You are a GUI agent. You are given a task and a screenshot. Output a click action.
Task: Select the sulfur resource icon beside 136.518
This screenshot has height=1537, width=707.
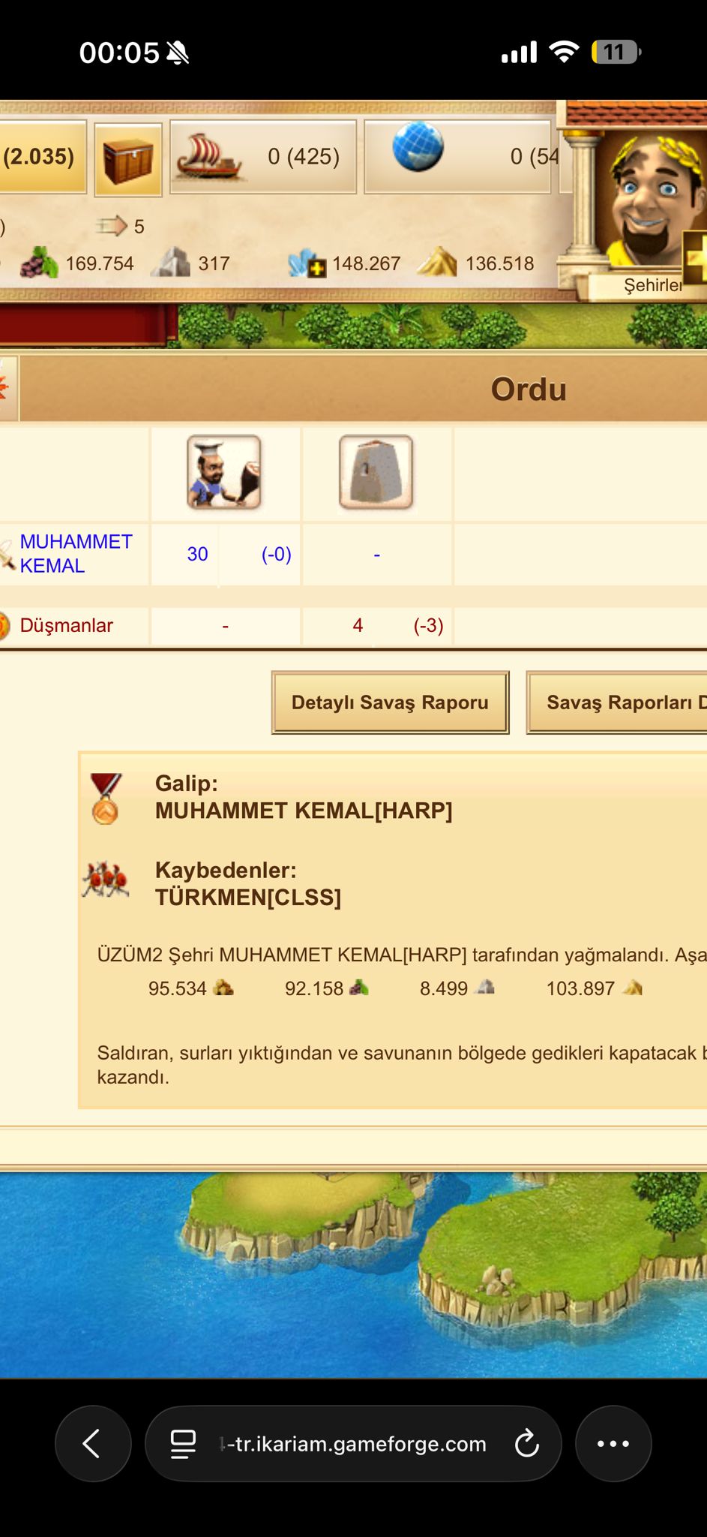click(437, 263)
